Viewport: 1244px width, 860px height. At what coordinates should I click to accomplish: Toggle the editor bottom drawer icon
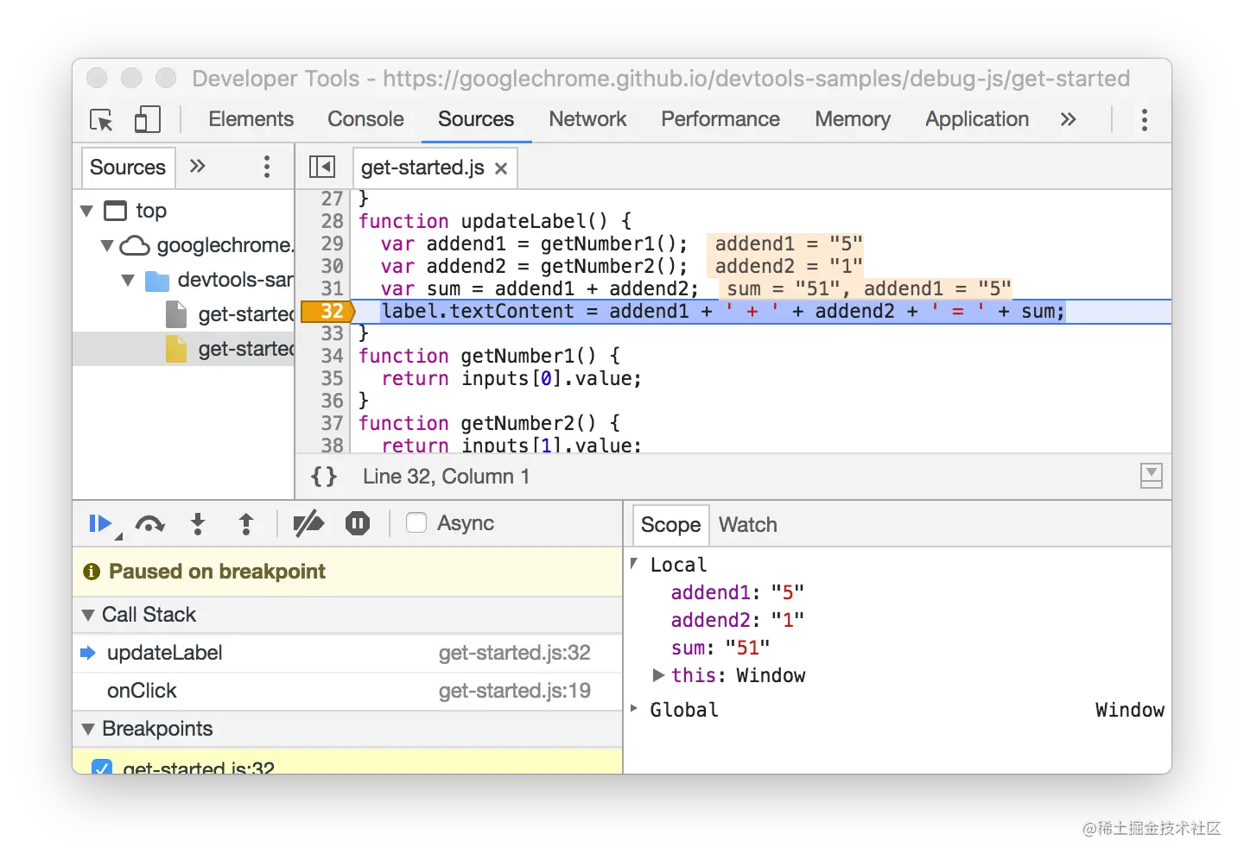[1152, 476]
